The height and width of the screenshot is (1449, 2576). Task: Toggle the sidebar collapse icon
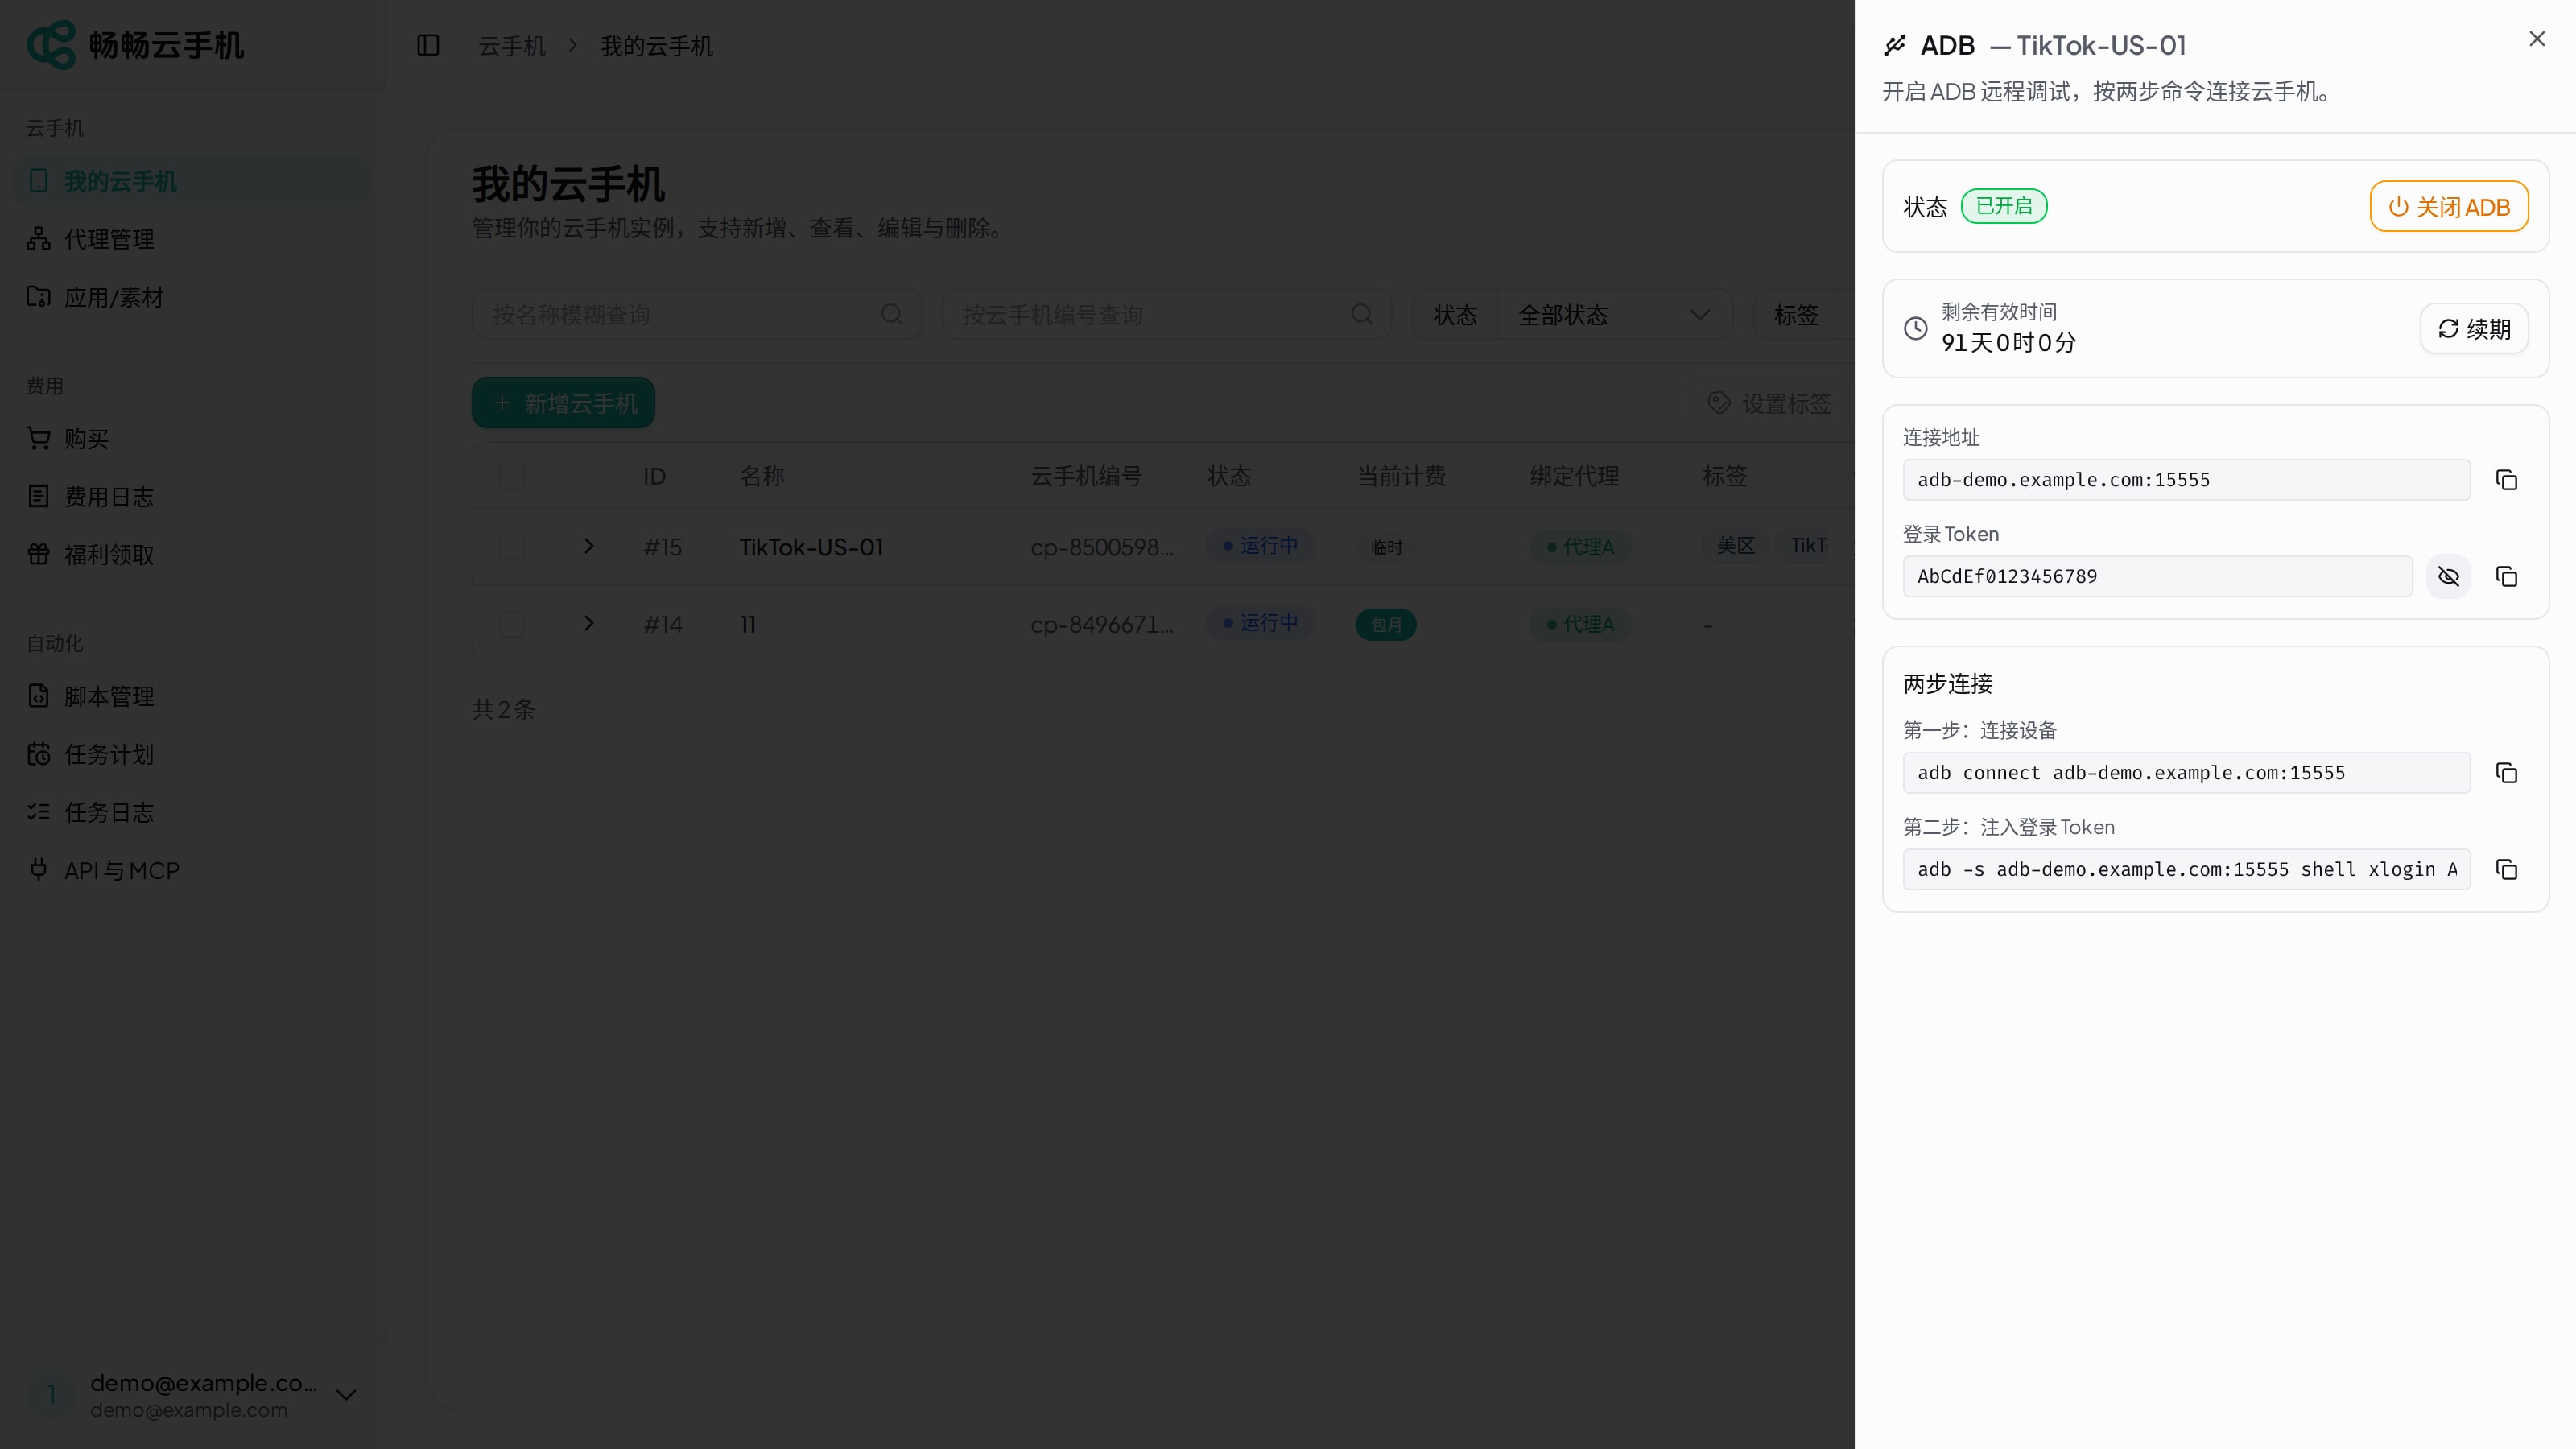click(428, 46)
